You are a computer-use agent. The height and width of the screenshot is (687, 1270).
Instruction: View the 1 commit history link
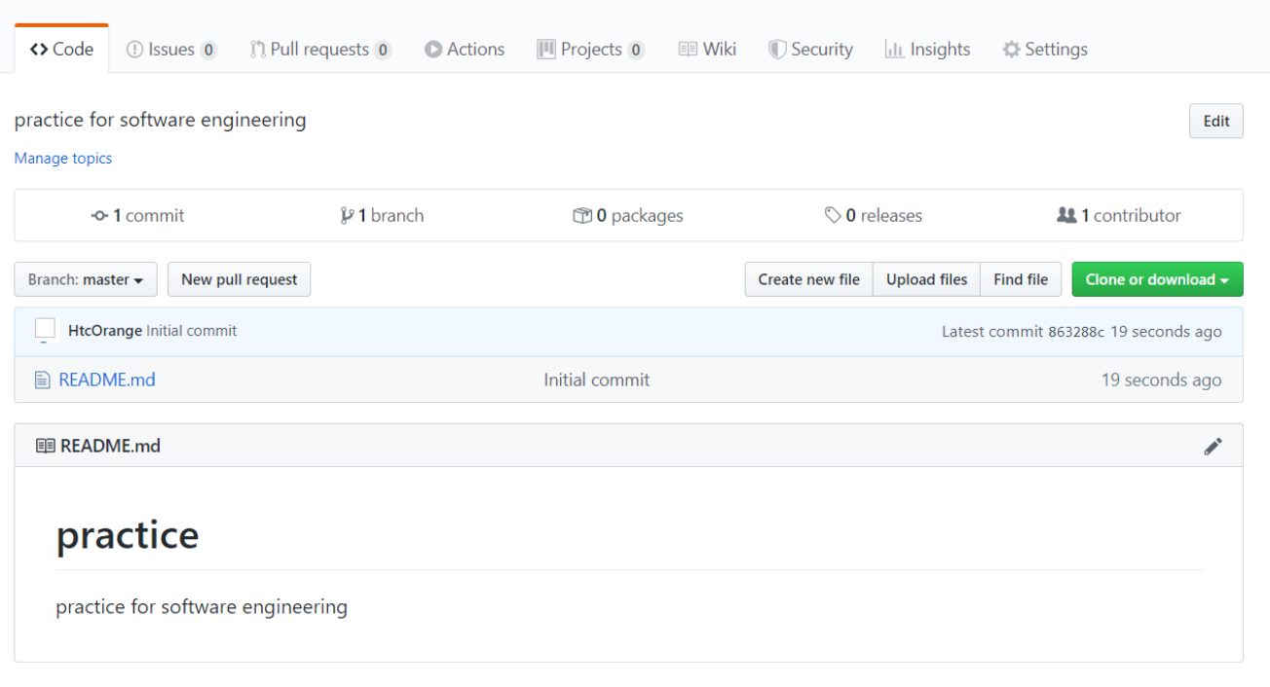138,216
